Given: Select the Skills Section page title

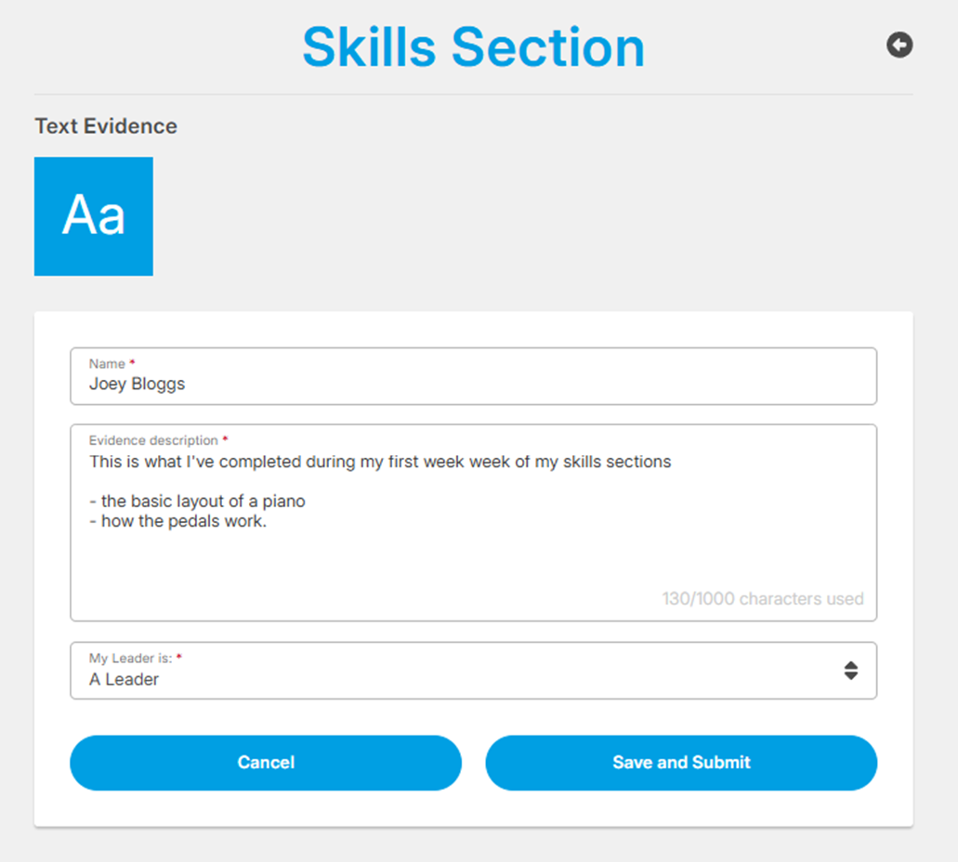Looking at the screenshot, I should coord(473,46).
